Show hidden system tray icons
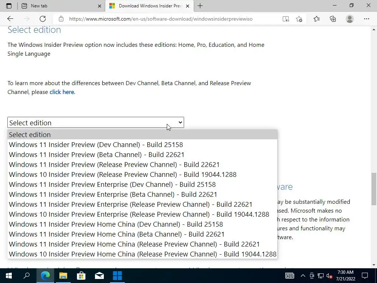Viewport: 377px width, 283px height. click(x=303, y=276)
